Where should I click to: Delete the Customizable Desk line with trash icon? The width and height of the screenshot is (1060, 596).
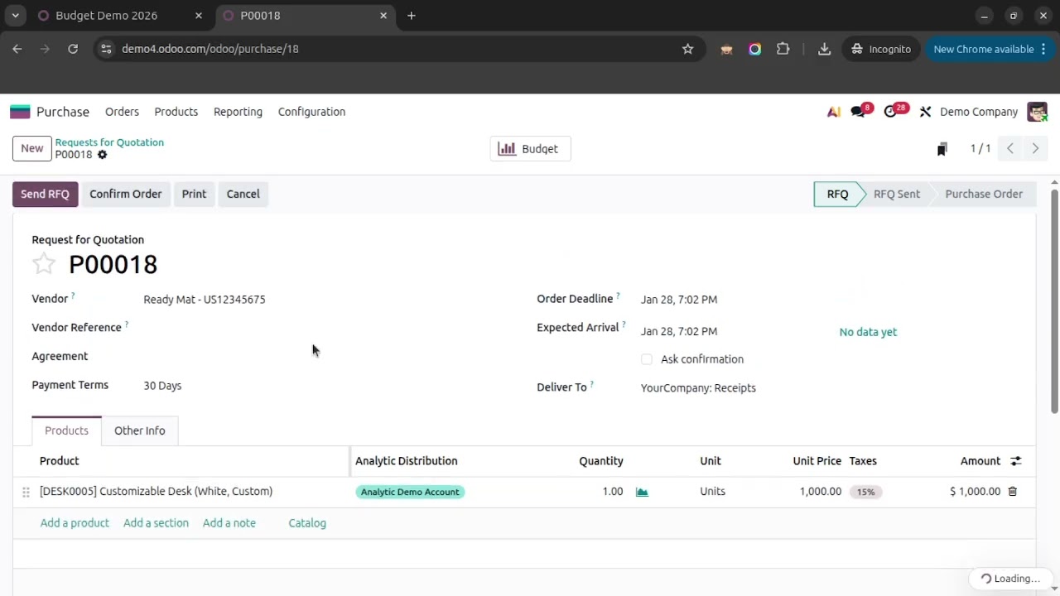pos(1012,492)
